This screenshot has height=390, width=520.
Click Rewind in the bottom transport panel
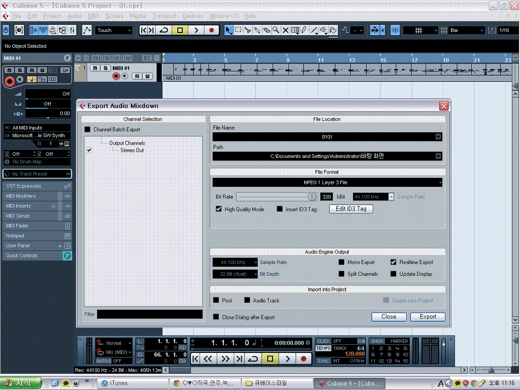point(208,359)
